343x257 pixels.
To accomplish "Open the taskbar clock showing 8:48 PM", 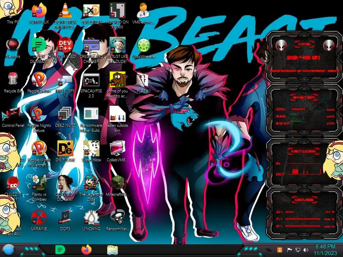I will [325, 250].
